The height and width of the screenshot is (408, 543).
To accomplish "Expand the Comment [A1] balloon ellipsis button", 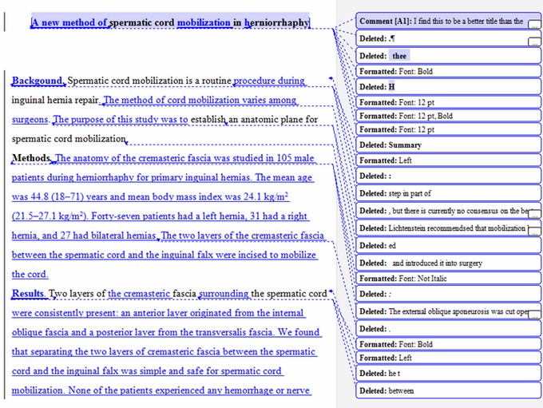I will coord(534,24).
